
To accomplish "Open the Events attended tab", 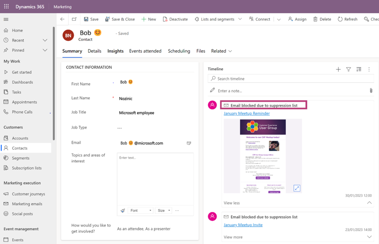I will click(145, 51).
